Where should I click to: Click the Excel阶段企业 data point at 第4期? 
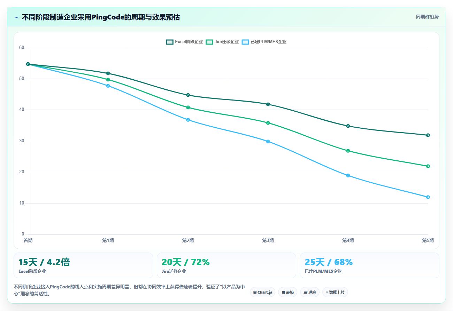pos(348,126)
